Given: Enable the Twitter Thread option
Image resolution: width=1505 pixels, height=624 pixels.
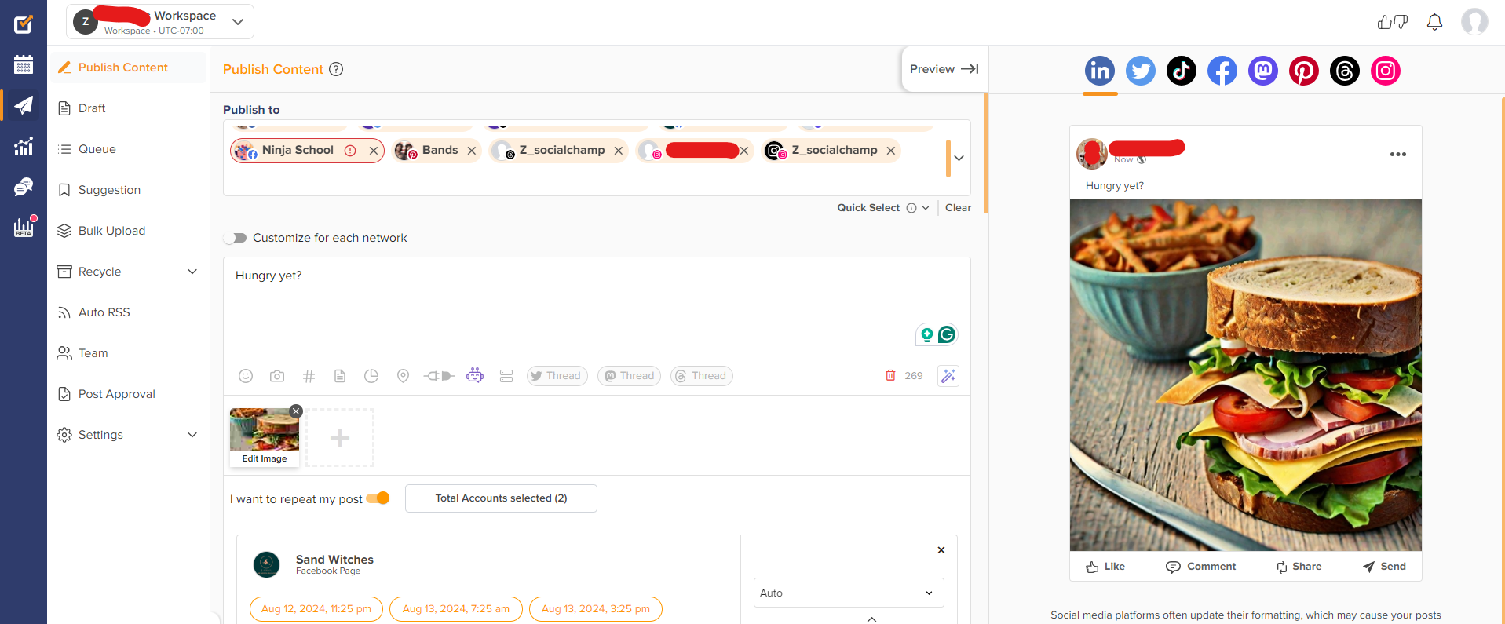Looking at the screenshot, I should (x=557, y=376).
